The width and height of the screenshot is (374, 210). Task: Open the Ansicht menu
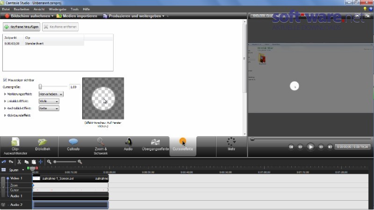[39, 9]
